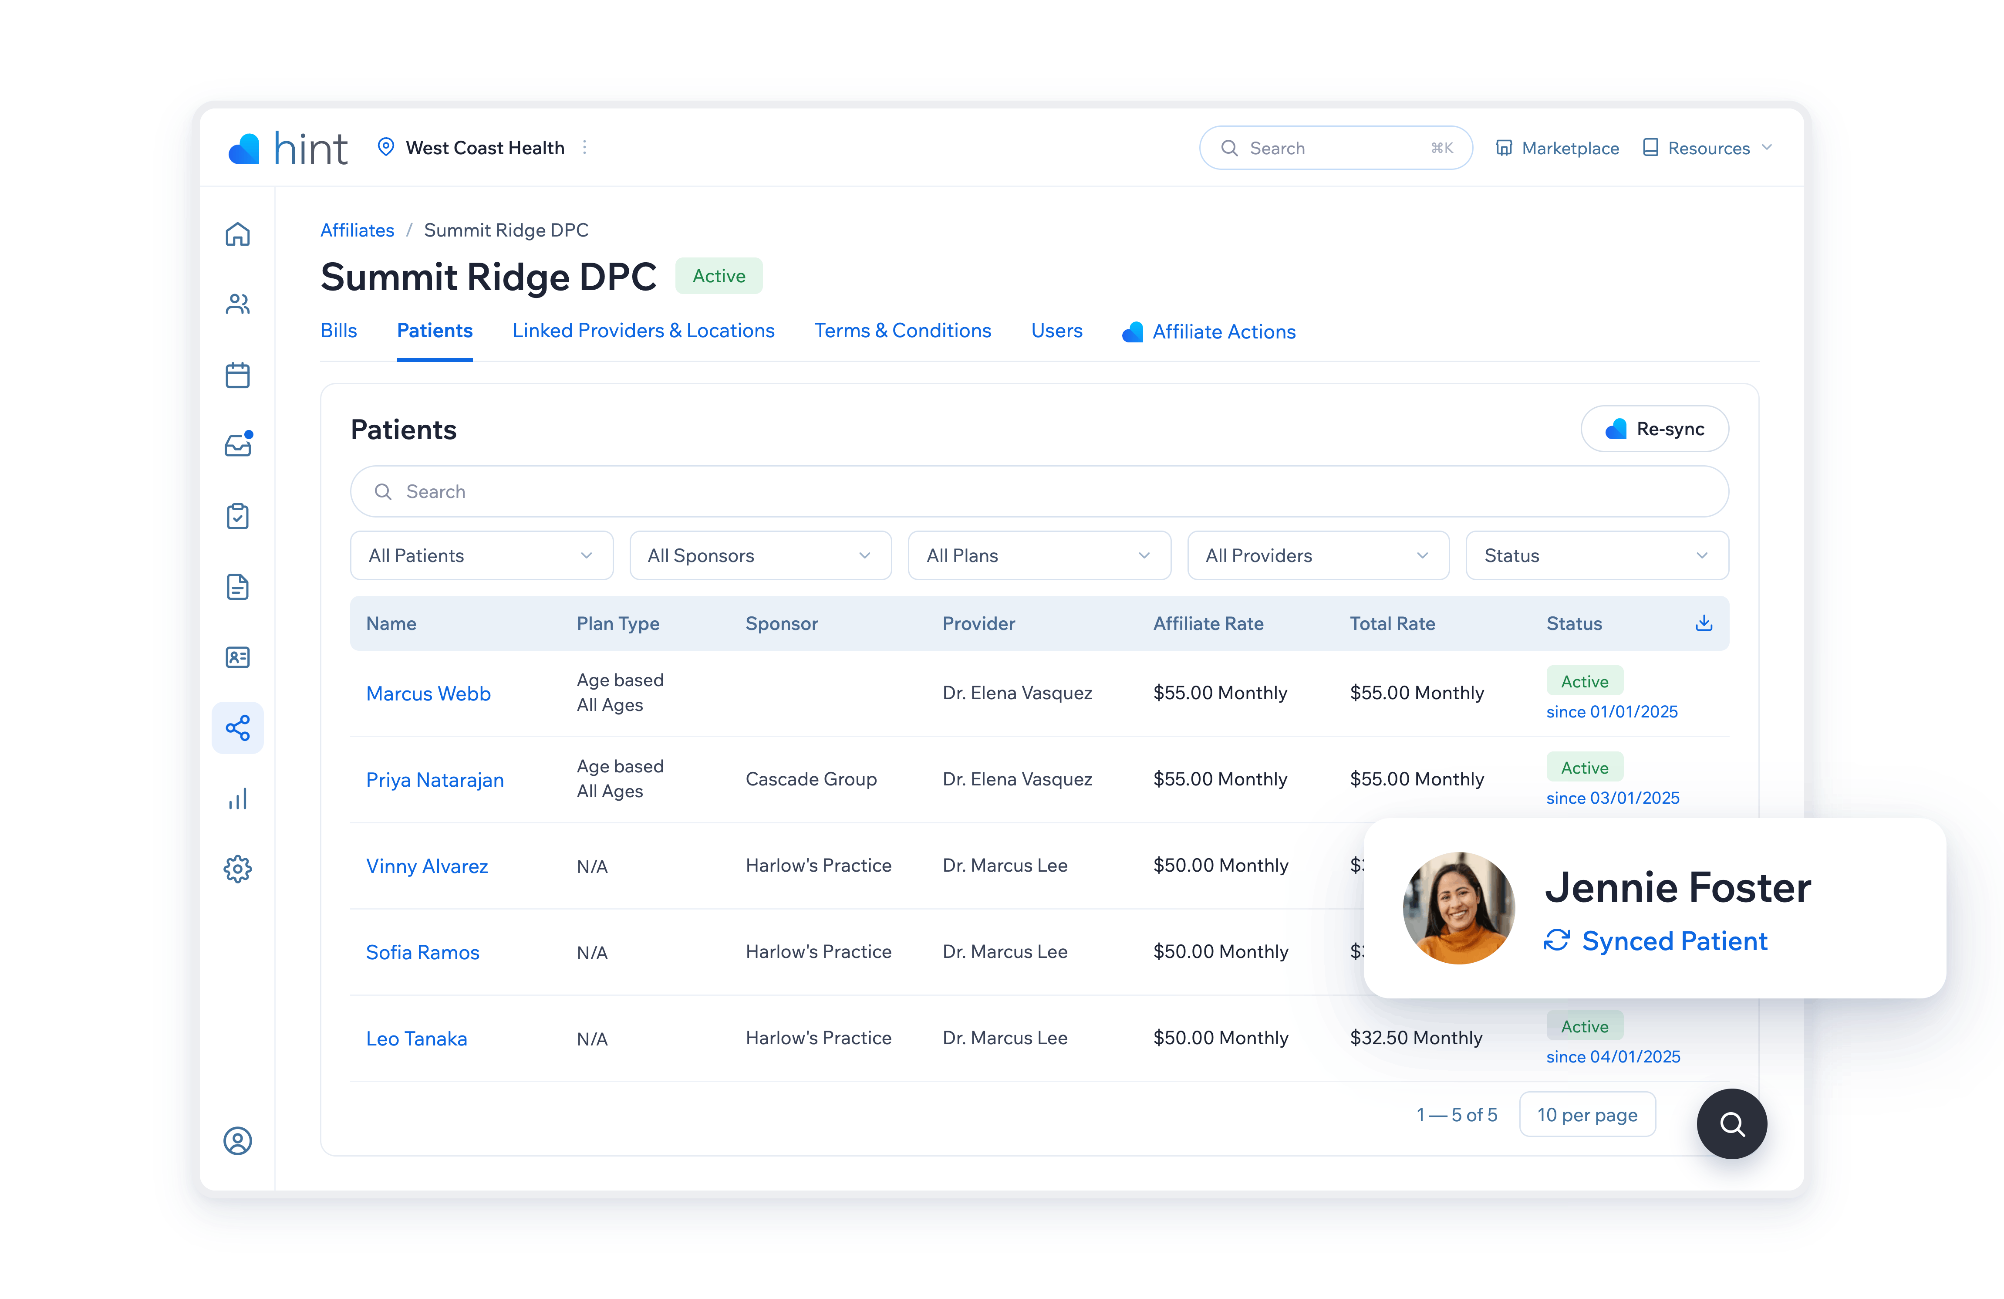The image size is (2004, 1299).
Task: Select the Affiliates share icon in sidebar
Action: [237, 728]
